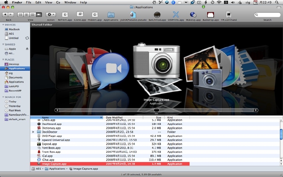The height and width of the screenshot is (177, 283).
Task: Launch Refresh.app from the toolbar
Action: pos(65,15)
